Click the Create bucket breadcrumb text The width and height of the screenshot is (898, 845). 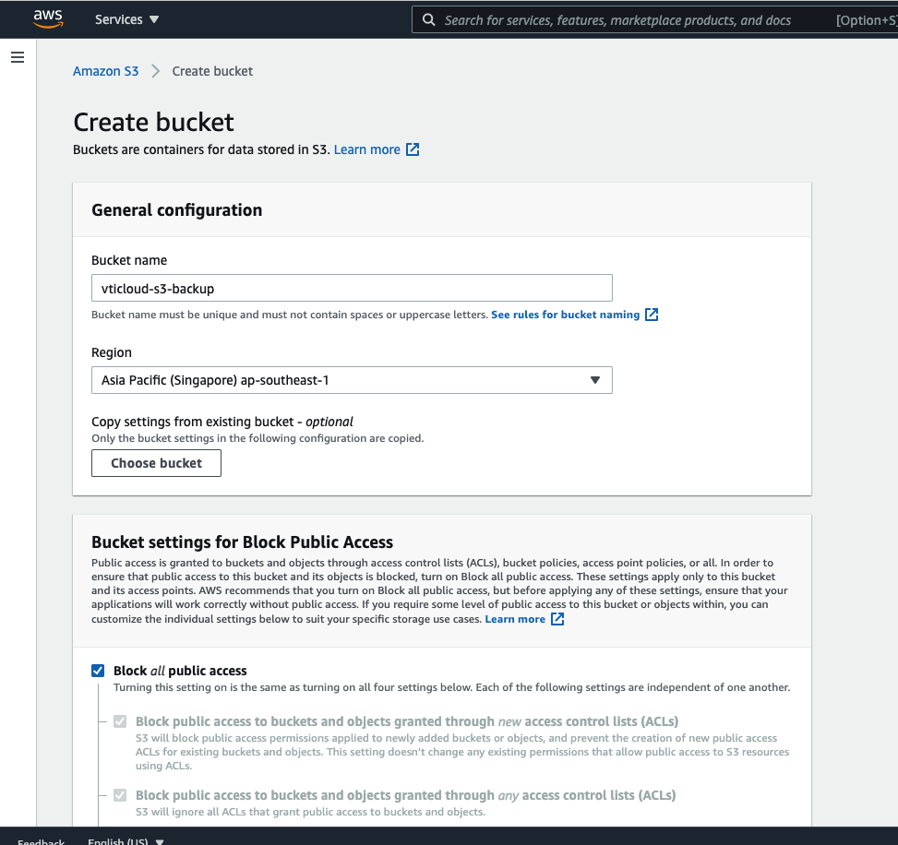click(212, 71)
